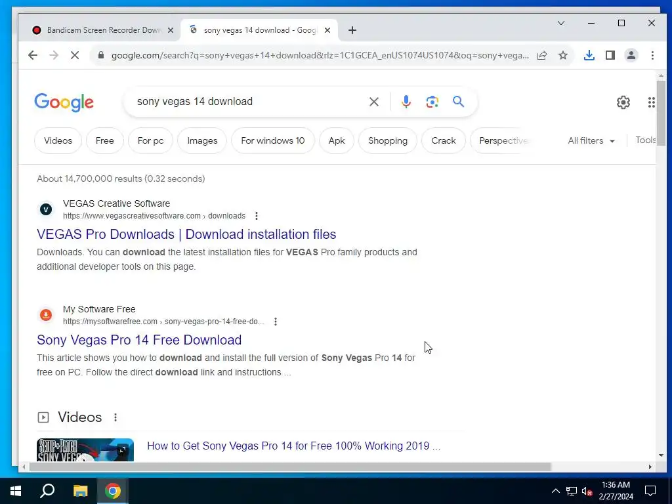Click scroll down arrow on vertical scrollbar
Viewport: 672px width, 504px height.
coord(660,455)
